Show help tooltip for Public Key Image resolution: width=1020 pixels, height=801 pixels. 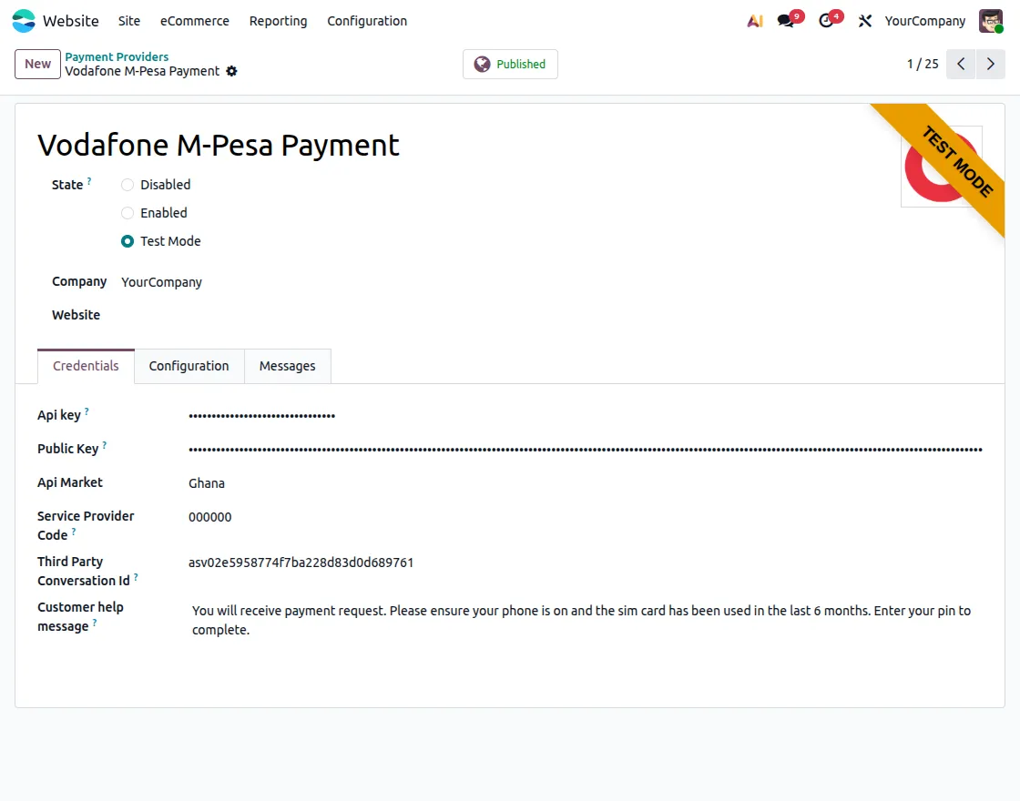[x=104, y=445]
